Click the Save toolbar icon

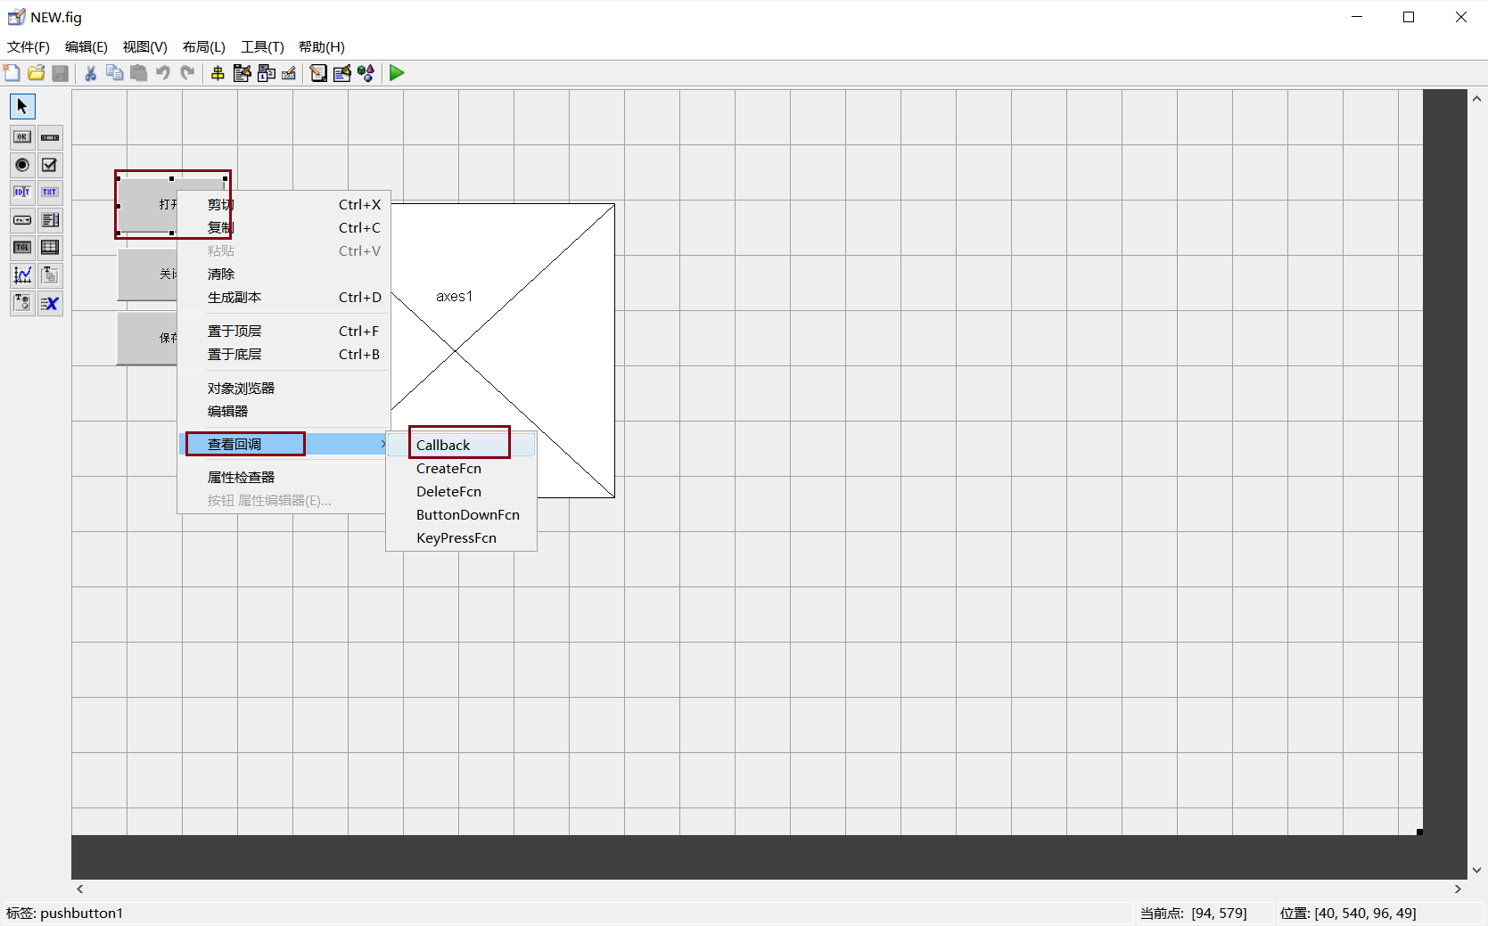click(61, 73)
